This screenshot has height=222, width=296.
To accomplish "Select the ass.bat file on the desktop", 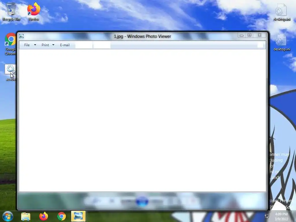I will pos(10,73).
